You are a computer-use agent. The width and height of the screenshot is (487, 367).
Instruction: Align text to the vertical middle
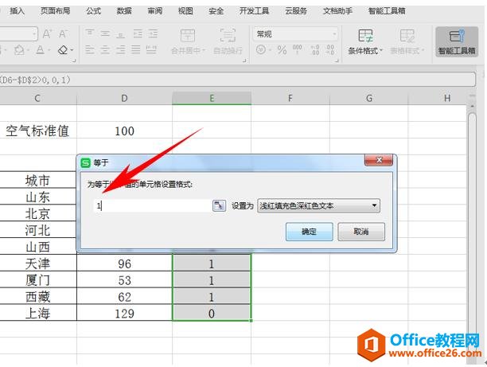click(105, 33)
